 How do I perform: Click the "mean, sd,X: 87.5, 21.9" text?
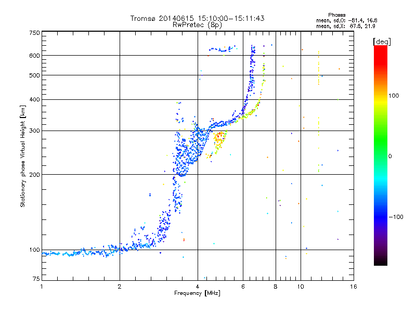345,26
